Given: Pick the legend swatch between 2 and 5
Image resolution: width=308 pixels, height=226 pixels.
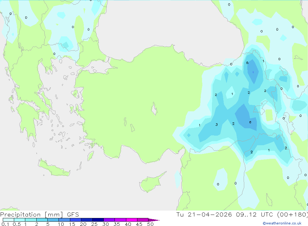Looking at the screenshot, I should 42,220.
